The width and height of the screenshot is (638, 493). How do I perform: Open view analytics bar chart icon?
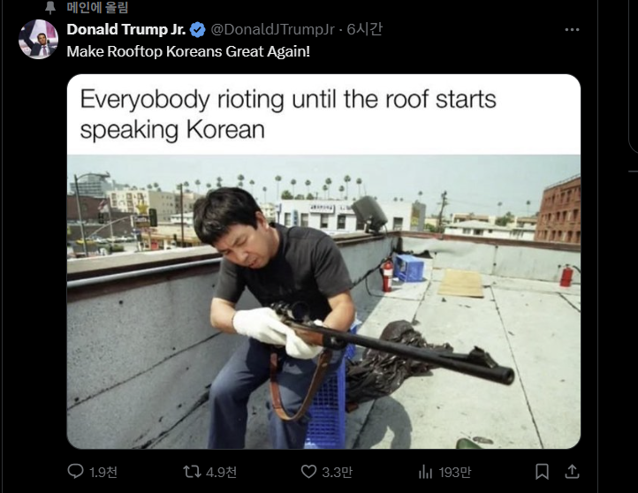(425, 472)
